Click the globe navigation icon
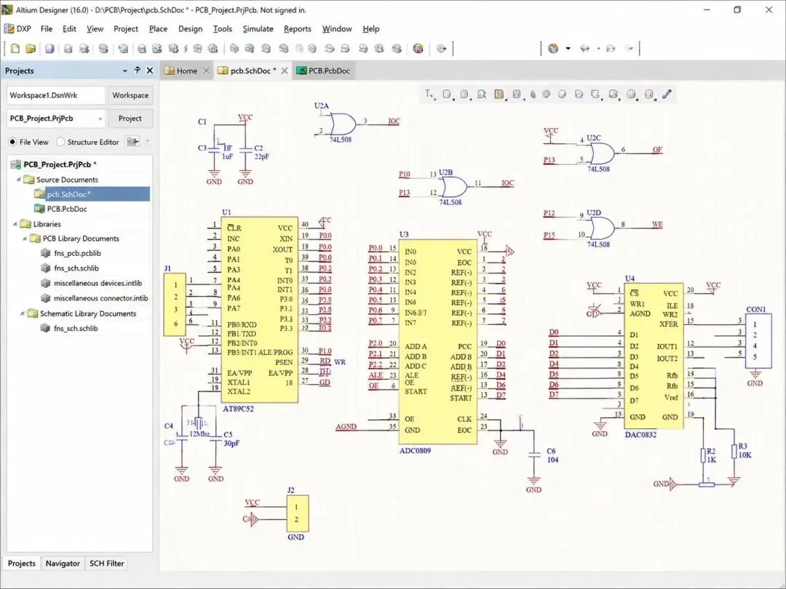Image resolution: width=786 pixels, height=589 pixels. click(x=553, y=49)
